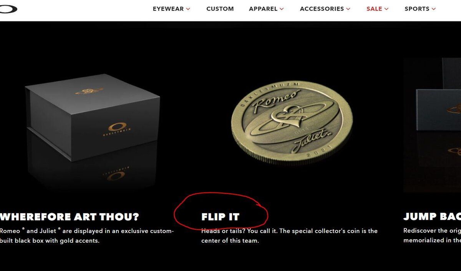Viewport: 461px width, 271px height.
Task: Click the black gift box image
Action: click(92, 118)
